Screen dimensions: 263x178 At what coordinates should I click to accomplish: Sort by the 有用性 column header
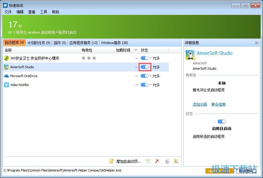click(x=94, y=50)
